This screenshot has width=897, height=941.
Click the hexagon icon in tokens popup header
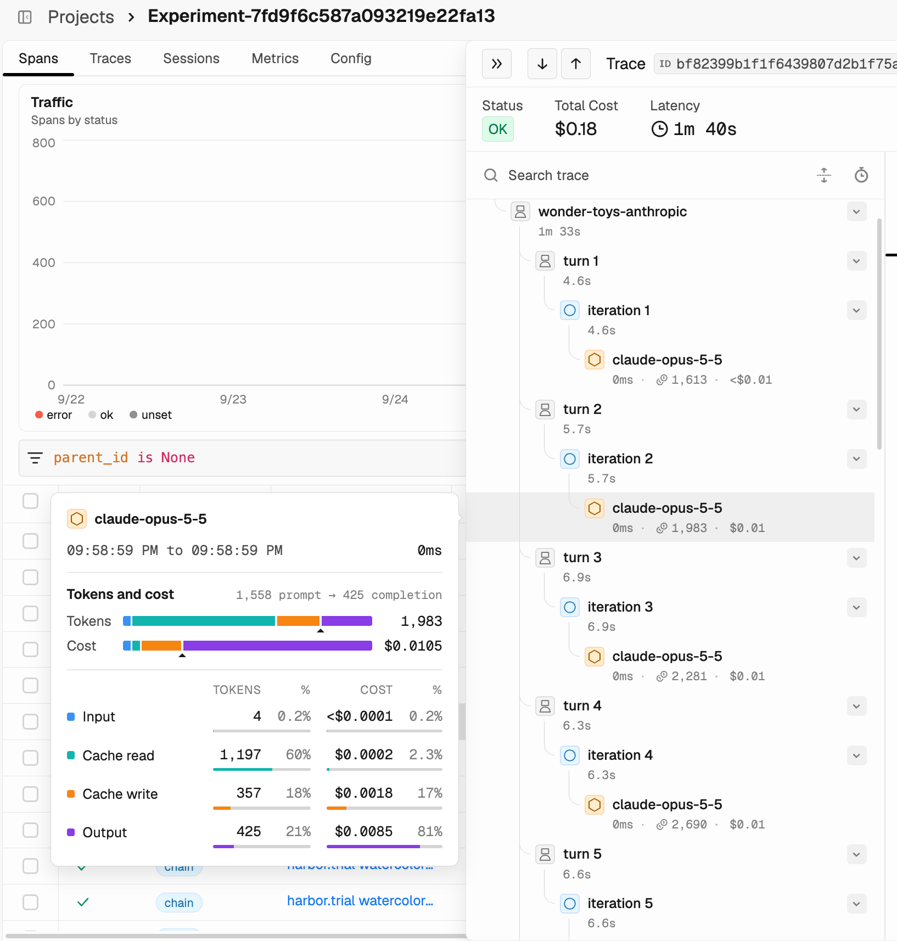[77, 519]
